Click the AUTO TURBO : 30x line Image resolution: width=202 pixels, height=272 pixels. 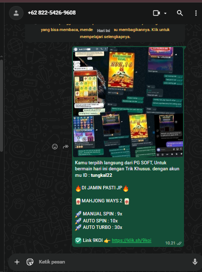[x=98, y=227]
